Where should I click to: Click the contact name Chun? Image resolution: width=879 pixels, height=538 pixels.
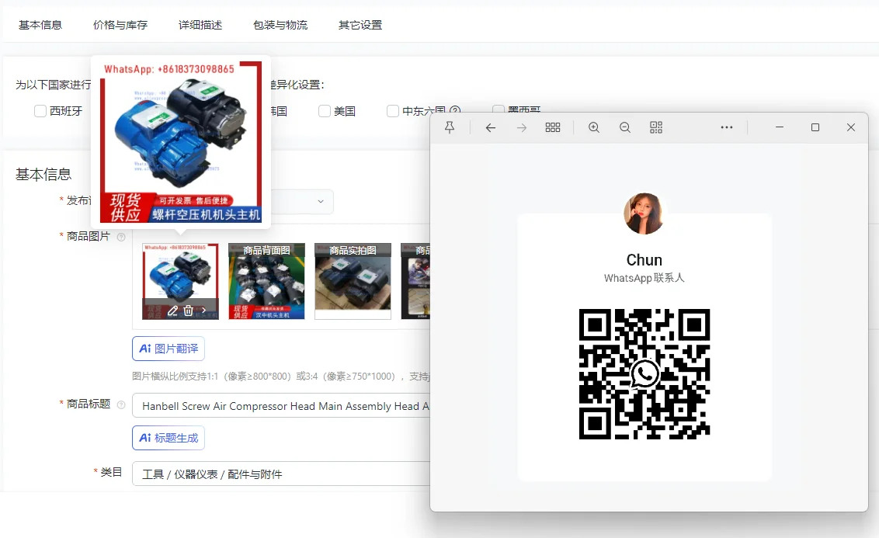(644, 260)
